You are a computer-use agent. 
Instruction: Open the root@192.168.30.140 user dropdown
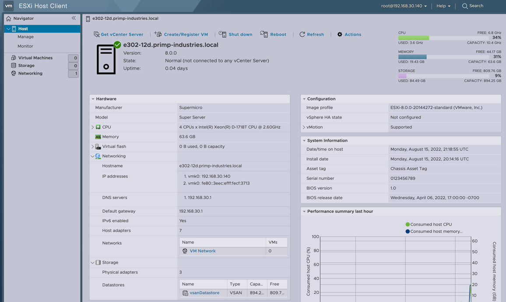click(x=404, y=6)
